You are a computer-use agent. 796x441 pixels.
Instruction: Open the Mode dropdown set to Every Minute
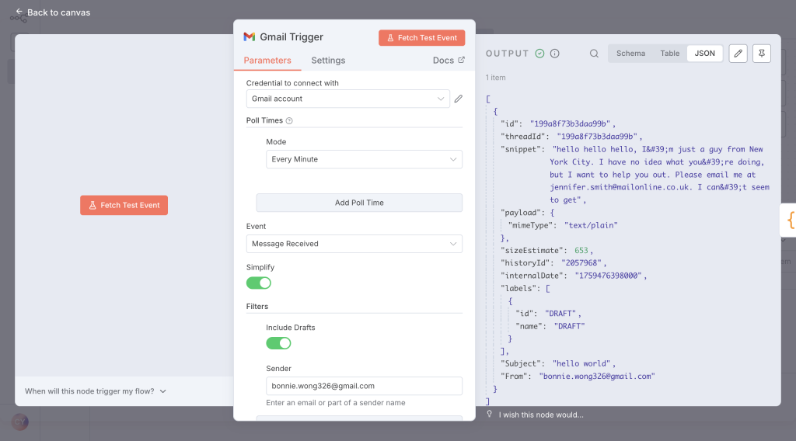click(364, 159)
